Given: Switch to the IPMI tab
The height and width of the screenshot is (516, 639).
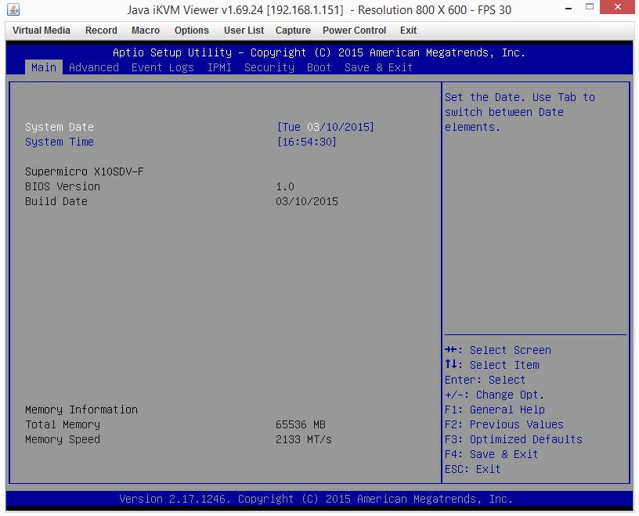Looking at the screenshot, I should [219, 67].
